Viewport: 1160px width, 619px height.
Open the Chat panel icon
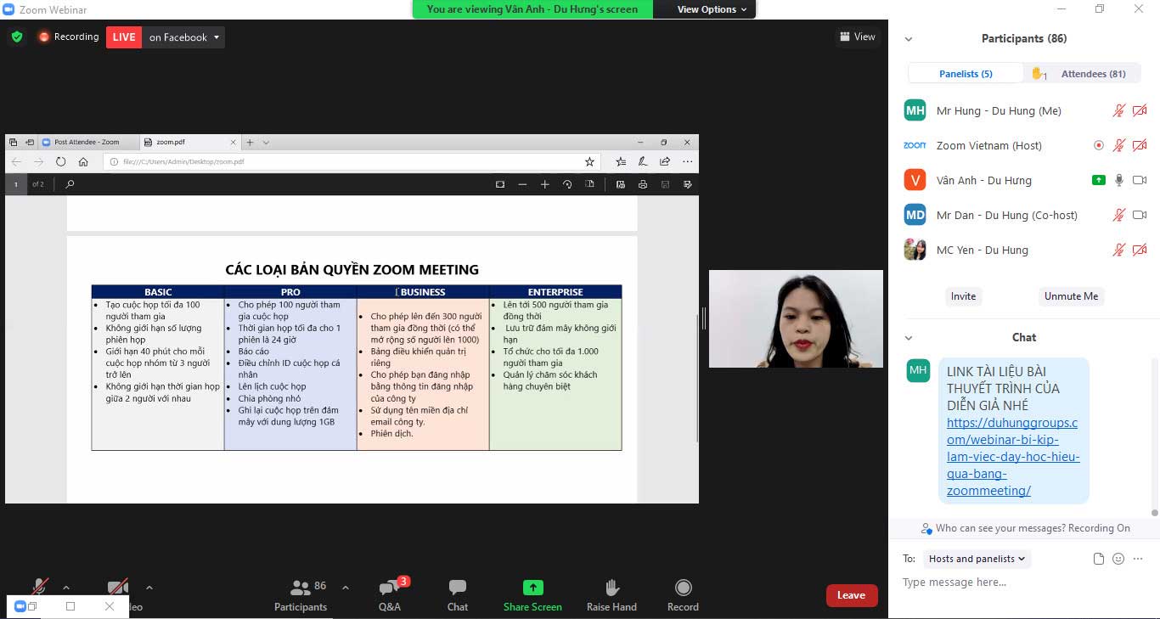(x=457, y=594)
